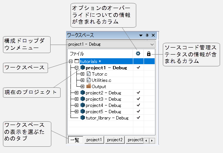Viewport: 223px width, 153px height.
Task: Expand the project2 - Debug node
Action: coord(76,93)
